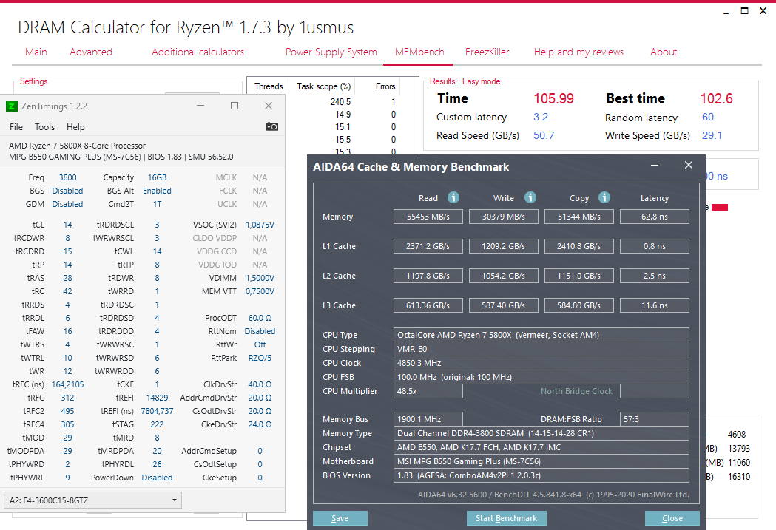Click the red color bar beside AIDA64
The width and height of the screenshot is (776, 530).
click(x=720, y=208)
